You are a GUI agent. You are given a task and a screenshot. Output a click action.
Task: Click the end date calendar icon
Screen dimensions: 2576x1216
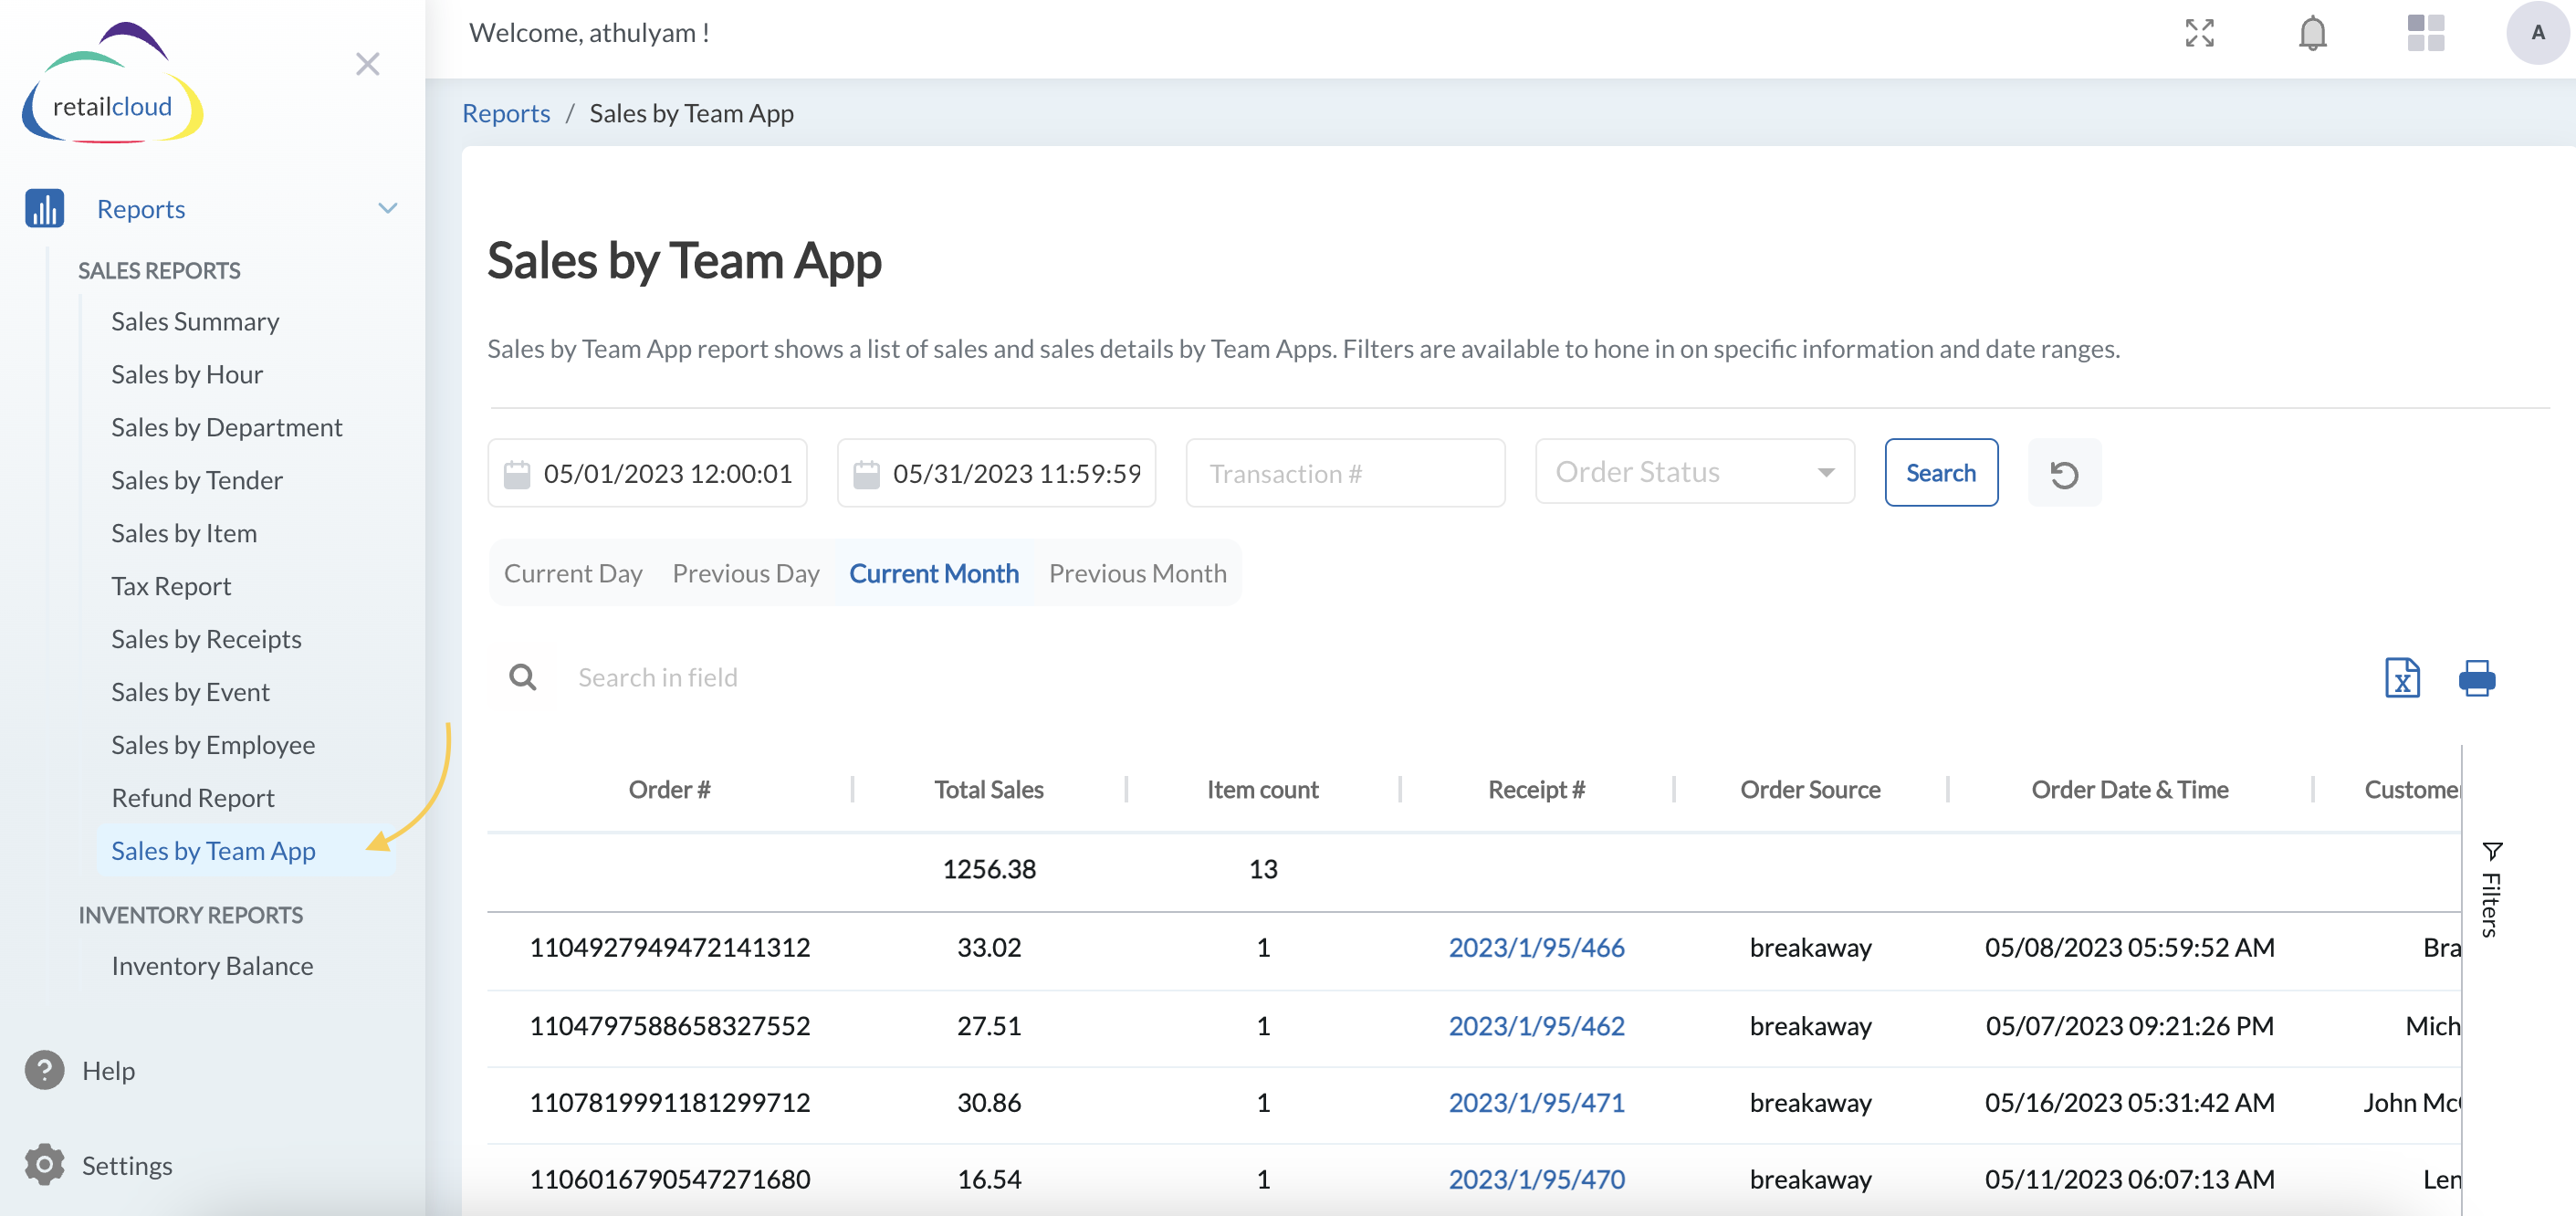pos(866,474)
